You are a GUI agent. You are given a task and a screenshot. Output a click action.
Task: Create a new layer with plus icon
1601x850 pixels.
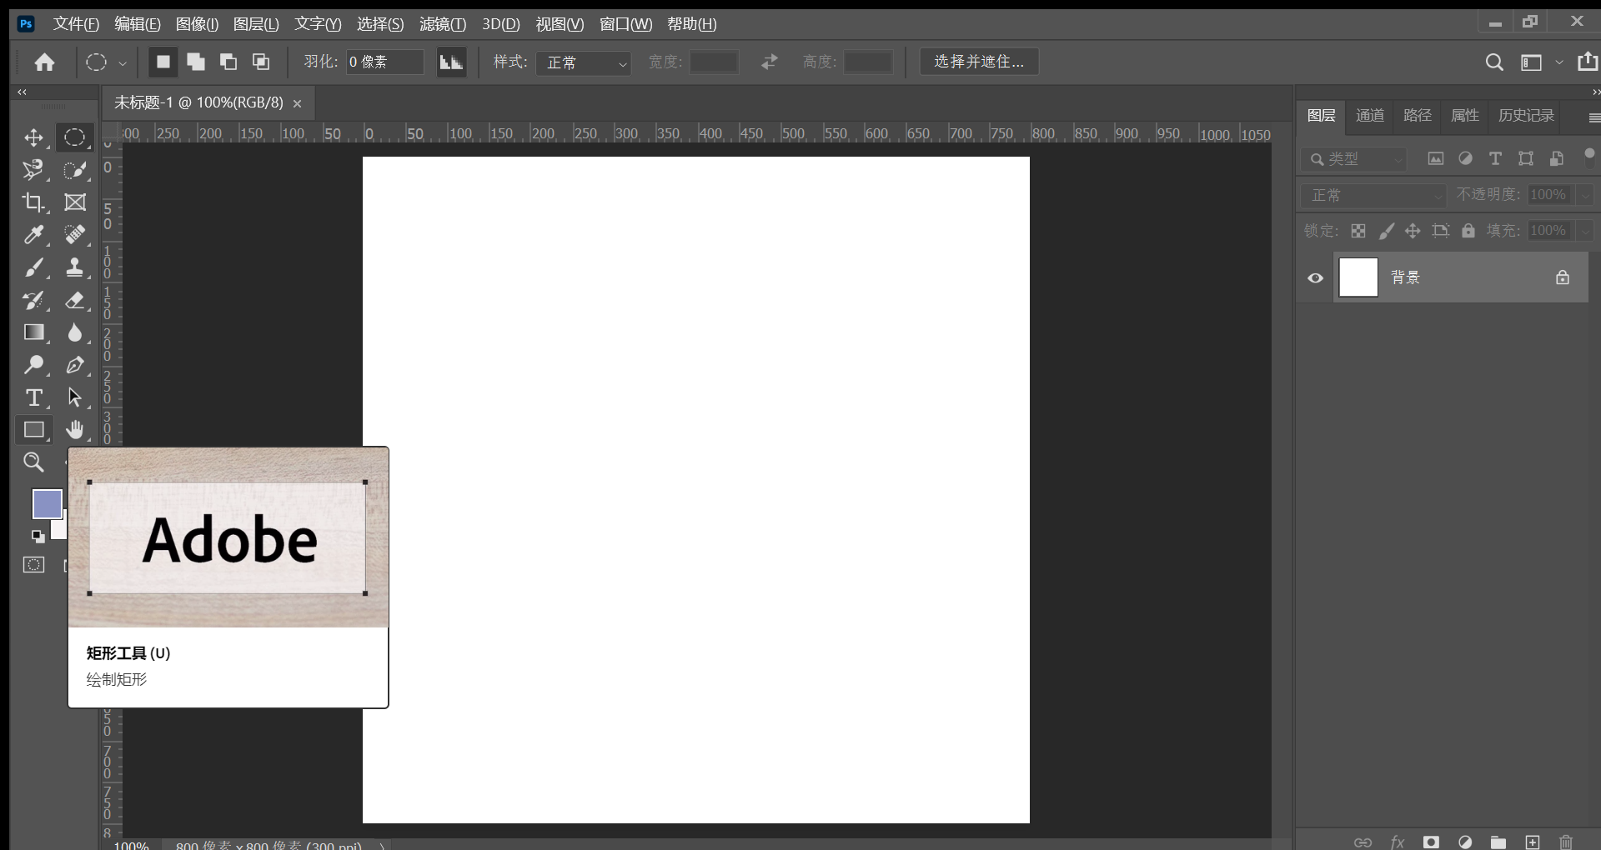pos(1533,842)
